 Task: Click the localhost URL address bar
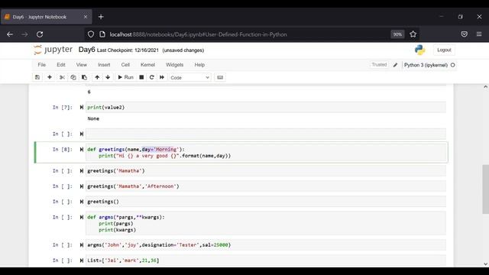pos(198,34)
